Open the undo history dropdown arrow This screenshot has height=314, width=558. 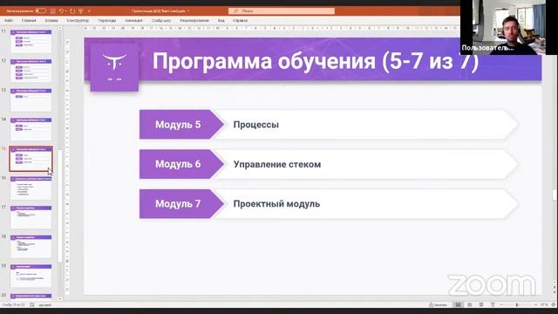point(66,11)
